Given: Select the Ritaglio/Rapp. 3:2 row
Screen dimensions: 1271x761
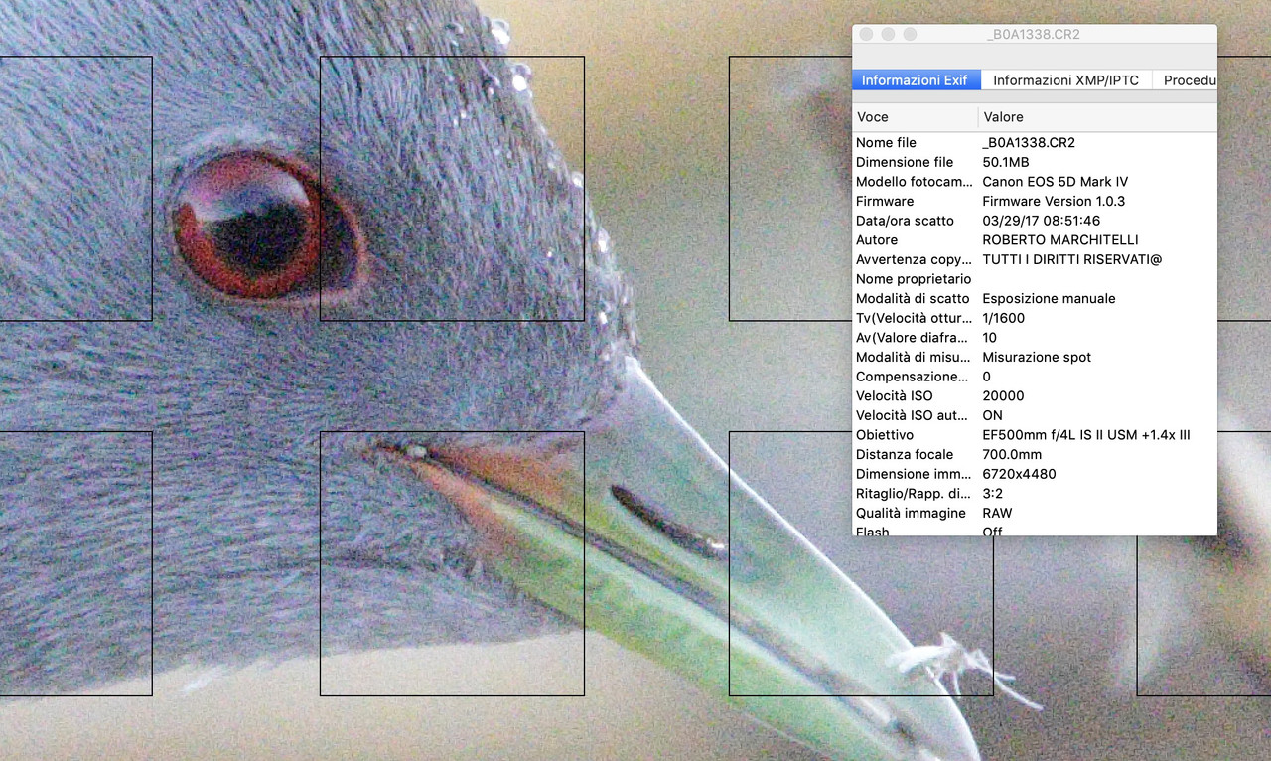Looking at the screenshot, I should [x=1035, y=493].
